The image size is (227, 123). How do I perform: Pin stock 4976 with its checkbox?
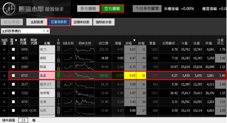(x=13, y=102)
